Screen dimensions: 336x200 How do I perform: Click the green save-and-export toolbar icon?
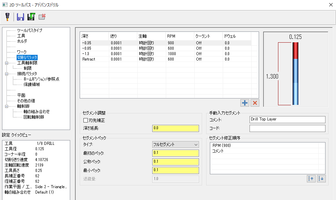(31, 17)
